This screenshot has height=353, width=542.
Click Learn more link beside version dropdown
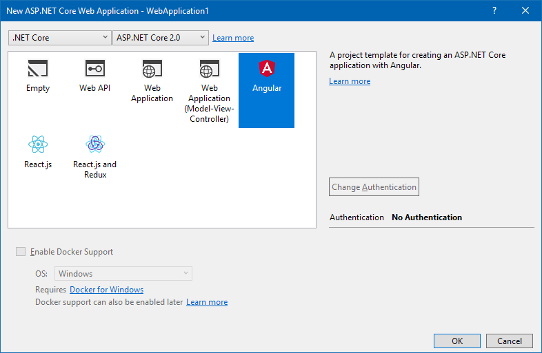pyautogui.click(x=233, y=38)
